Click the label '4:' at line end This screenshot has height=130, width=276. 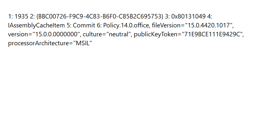click(x=210, y=17)
